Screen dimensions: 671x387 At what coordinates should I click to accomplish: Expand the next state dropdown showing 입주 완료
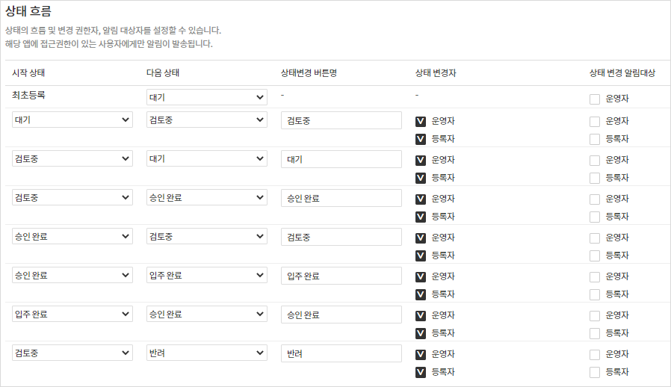[x=206, y=275]
